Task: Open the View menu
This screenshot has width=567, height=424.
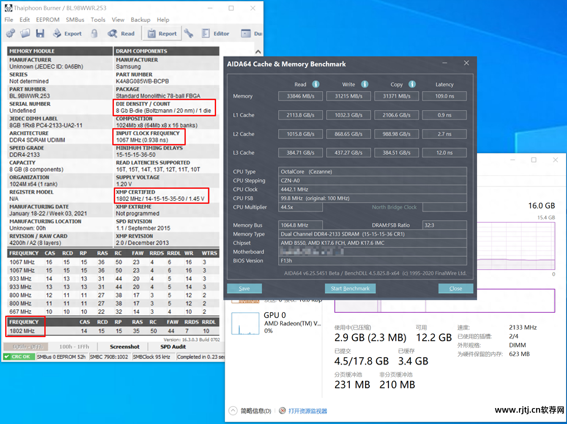Action: pos(118,20)
